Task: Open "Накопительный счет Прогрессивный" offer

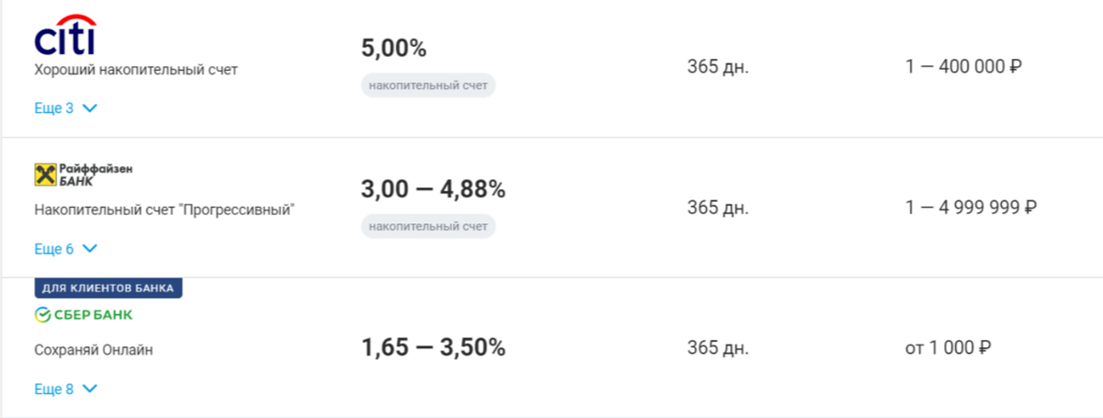Action: pos(165,209)
